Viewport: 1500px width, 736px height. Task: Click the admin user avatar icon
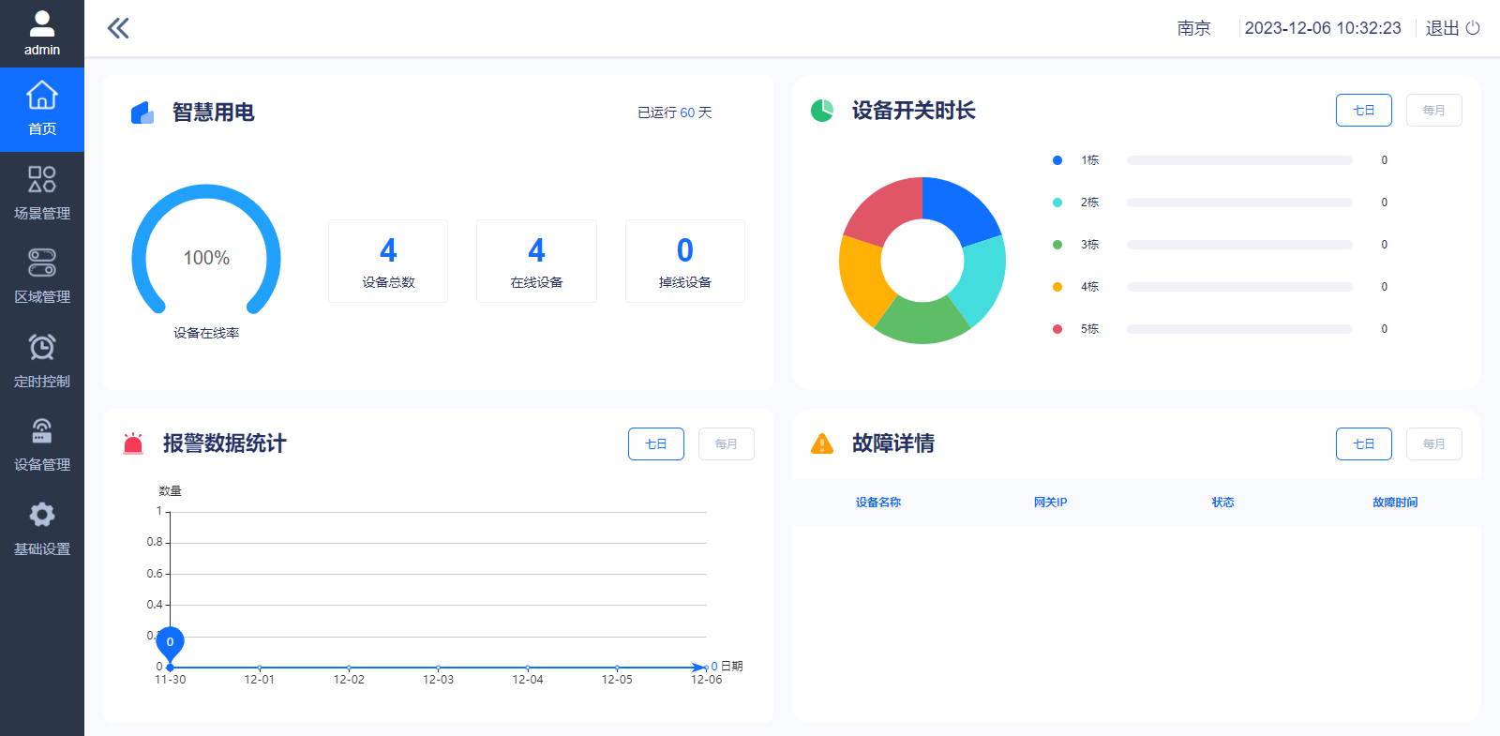click(x=42, y=23)
